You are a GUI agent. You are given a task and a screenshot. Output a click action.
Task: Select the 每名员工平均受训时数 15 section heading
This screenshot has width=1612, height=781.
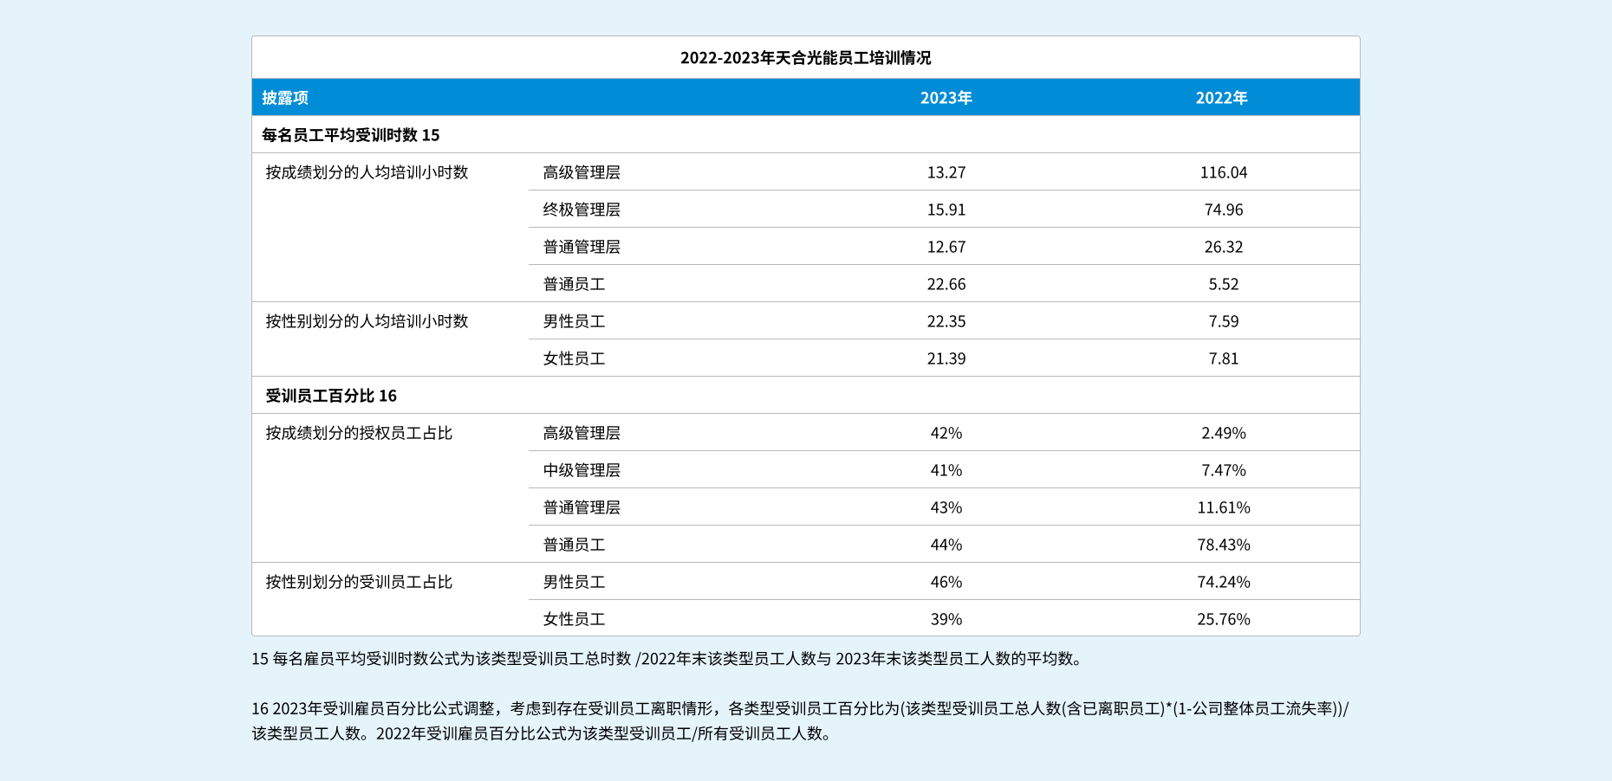pyautogui.click(x=351, y=135)
